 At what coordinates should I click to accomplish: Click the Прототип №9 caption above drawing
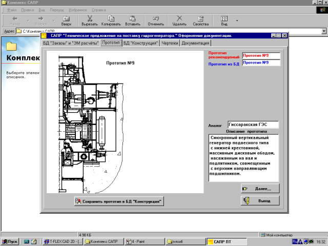120,63
